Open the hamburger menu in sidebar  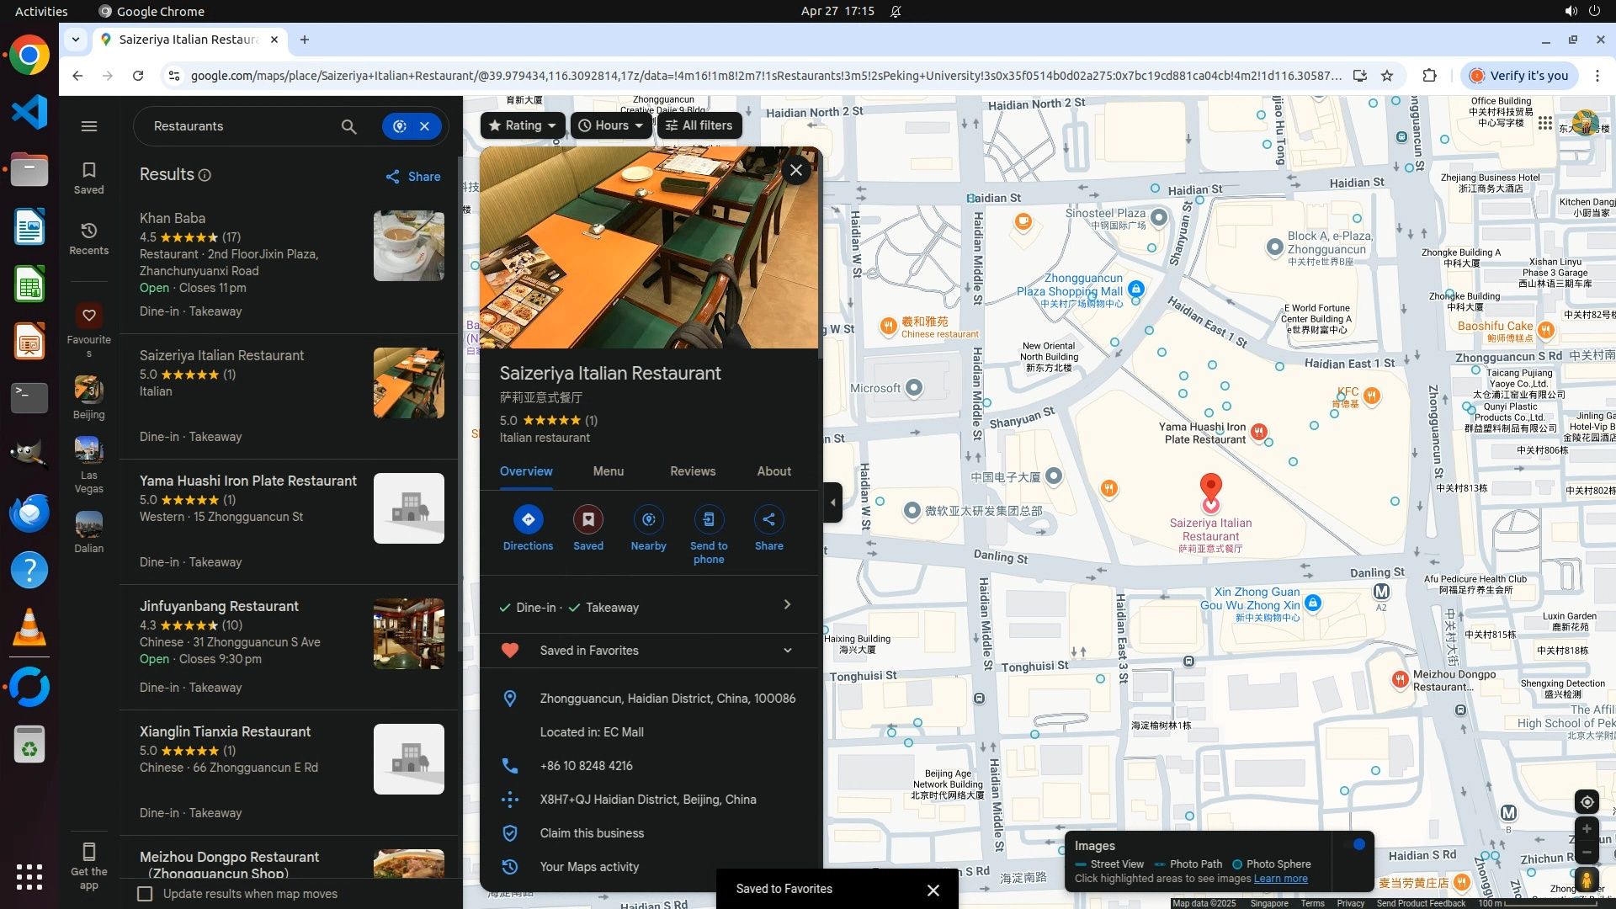(x=89, y=126)
